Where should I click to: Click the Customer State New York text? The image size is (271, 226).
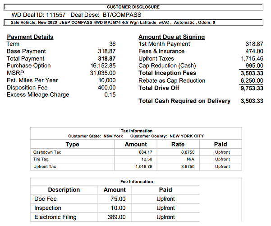pos(96,136)
